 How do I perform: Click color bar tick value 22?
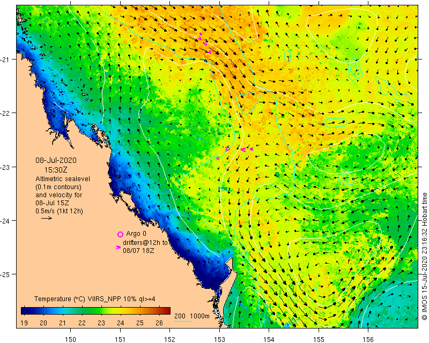pos(82,323)
